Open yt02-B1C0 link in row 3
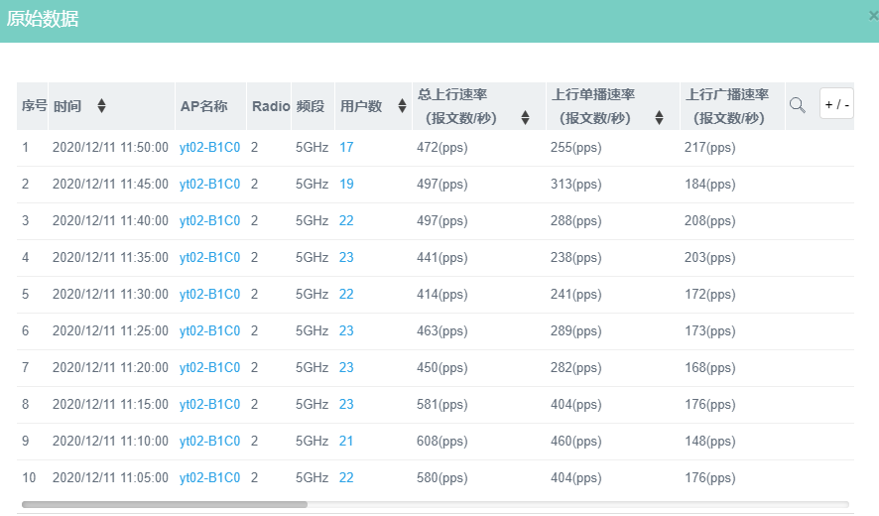The height and width of the screenshot is (516, 879). click(209, 221)
